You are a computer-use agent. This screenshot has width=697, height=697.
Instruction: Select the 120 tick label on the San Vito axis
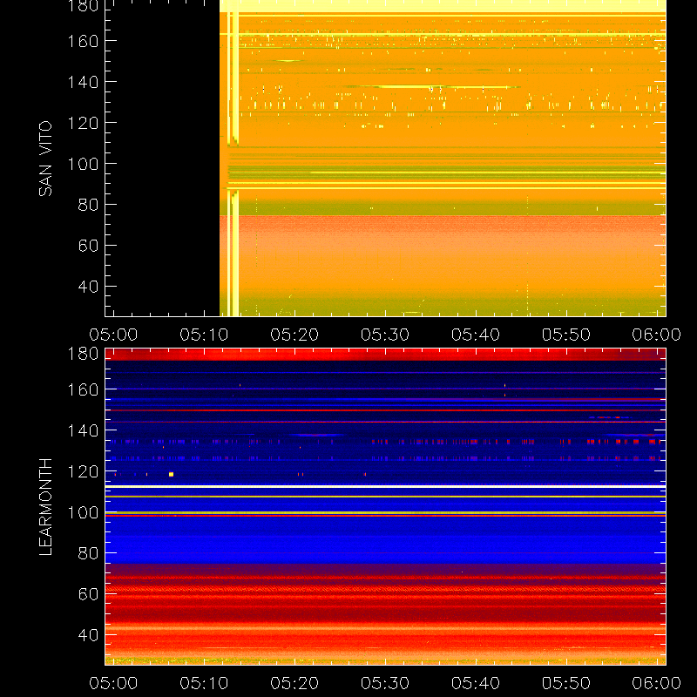[x=83, y=123]
